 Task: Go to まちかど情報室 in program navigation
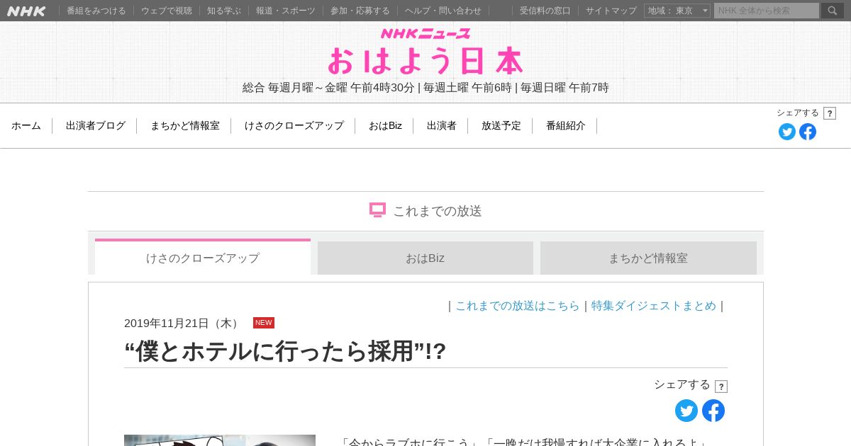(x=185, y=126)
